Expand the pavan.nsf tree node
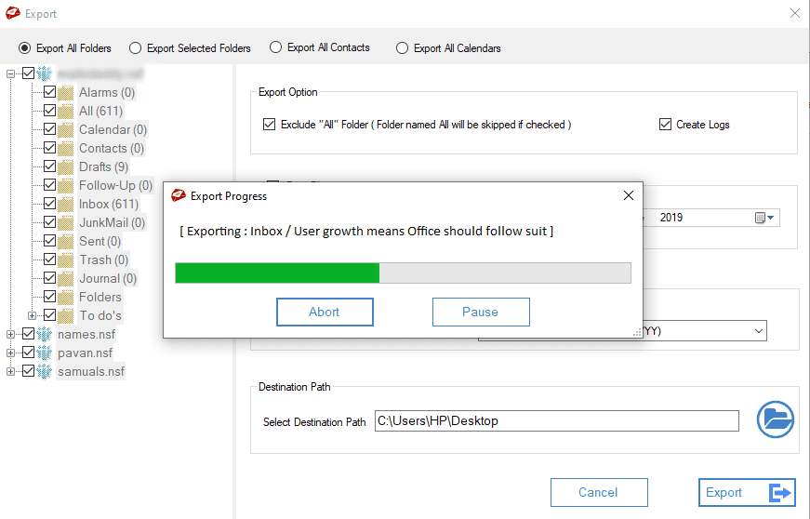Viewport: 810px width, 519px height. click(10, 353)
